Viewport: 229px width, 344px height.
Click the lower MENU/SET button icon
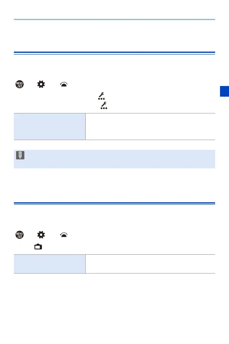(x=20, y=235)
